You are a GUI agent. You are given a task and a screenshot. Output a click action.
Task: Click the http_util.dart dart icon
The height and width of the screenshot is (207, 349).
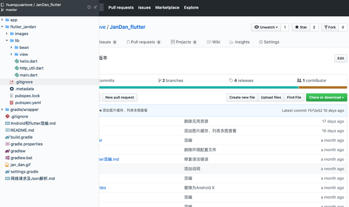click(x=17, y=68)
